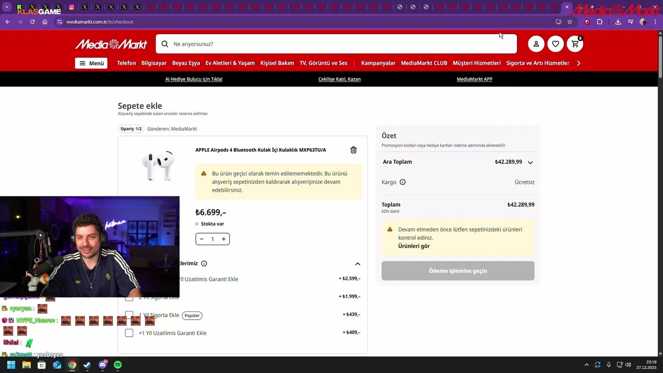Open the wishlist heart icon

pos(555,44)
